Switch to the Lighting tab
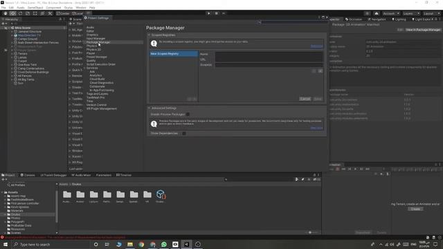443x249 pixels. (x=399, y=19)
